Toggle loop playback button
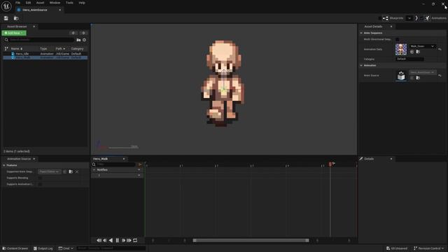This screenshot has height=252, width=448. (135, 240)
